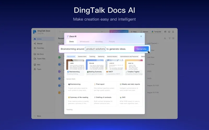Screen dimensions: 209x130
Task: Open the Shared section icon
Action: 35,43
